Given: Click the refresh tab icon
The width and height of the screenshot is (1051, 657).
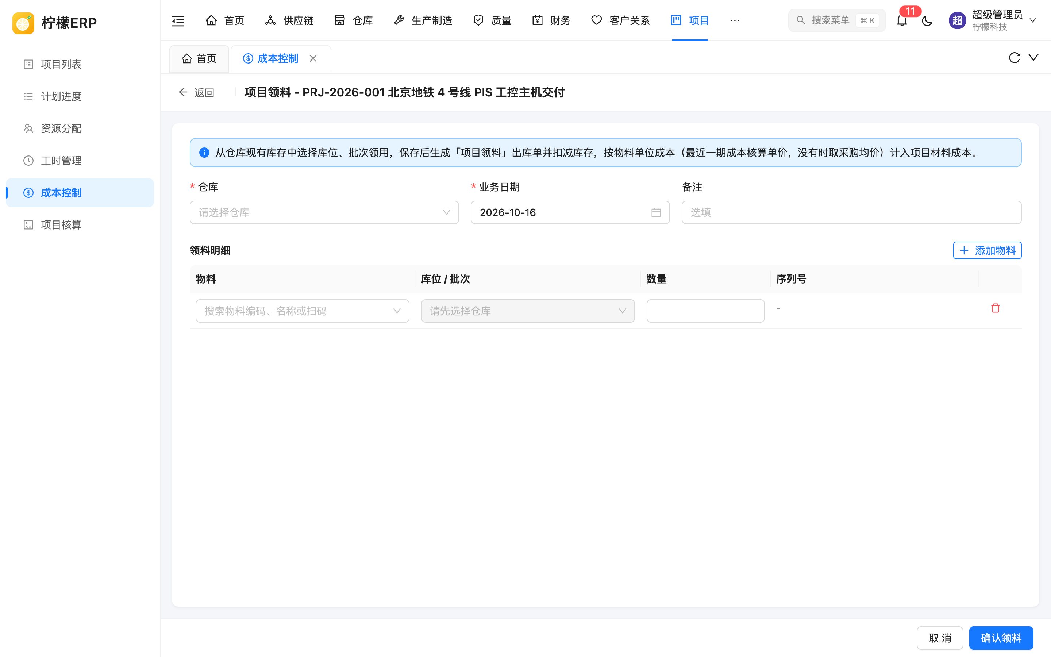Looking at the screenshot, I should [1014, 58].
